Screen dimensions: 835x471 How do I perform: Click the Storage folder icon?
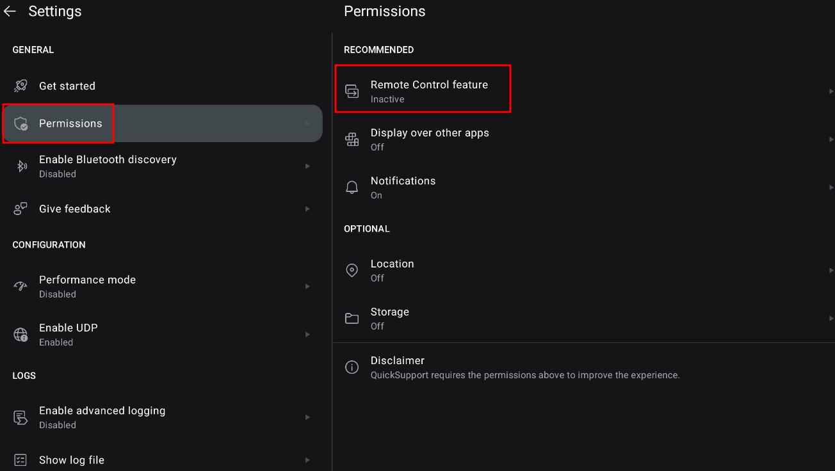pyautogui.click(x=352, y=318)
